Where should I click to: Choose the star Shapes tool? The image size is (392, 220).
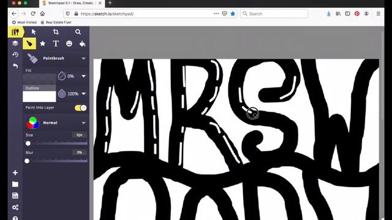tap(43, 43)
